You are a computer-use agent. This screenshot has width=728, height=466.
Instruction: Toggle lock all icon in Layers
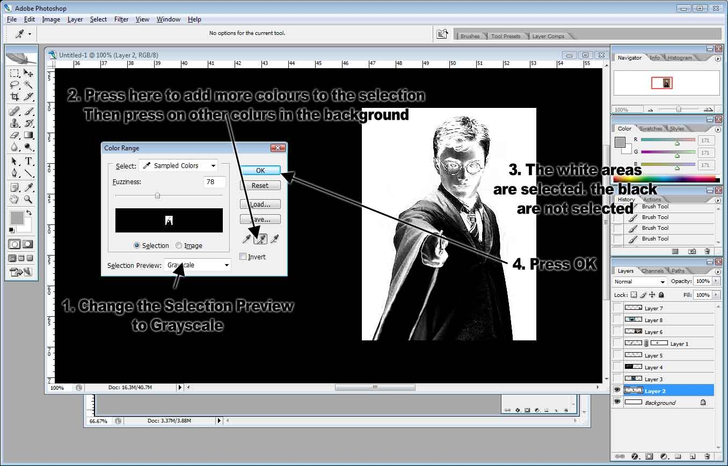661,295
